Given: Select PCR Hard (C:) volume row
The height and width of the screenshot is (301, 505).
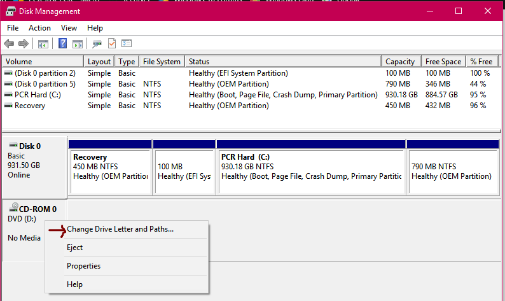Looking at the screenshot, I should coord(251,95).
